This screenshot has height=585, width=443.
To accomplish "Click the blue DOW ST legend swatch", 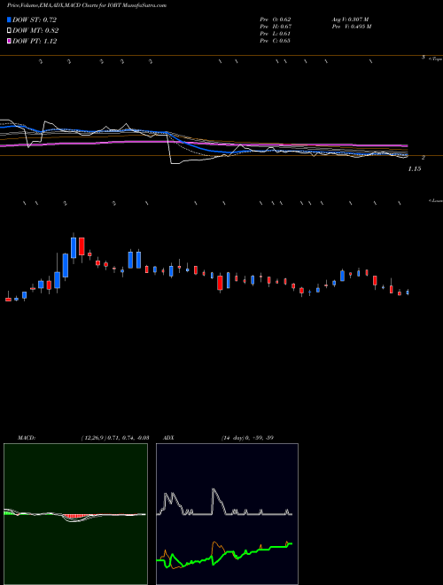I will pyautogui.click(x=9, y=19).
